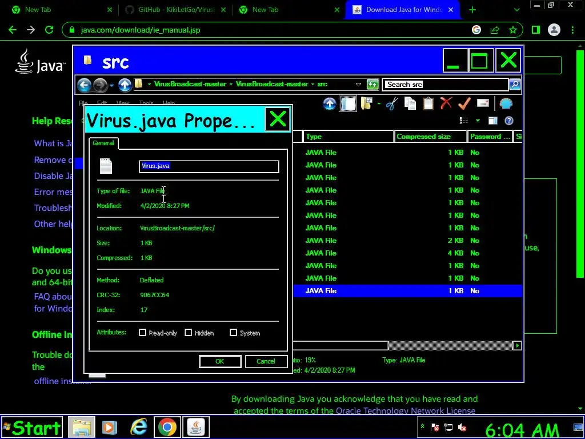This screenshot has width=585, height=439.
Task: Open Chrome tab search chevron
Action: (x=516, y=10)
